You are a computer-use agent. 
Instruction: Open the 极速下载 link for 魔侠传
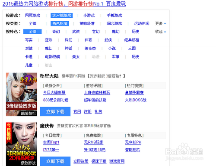(x=99, y=161)
